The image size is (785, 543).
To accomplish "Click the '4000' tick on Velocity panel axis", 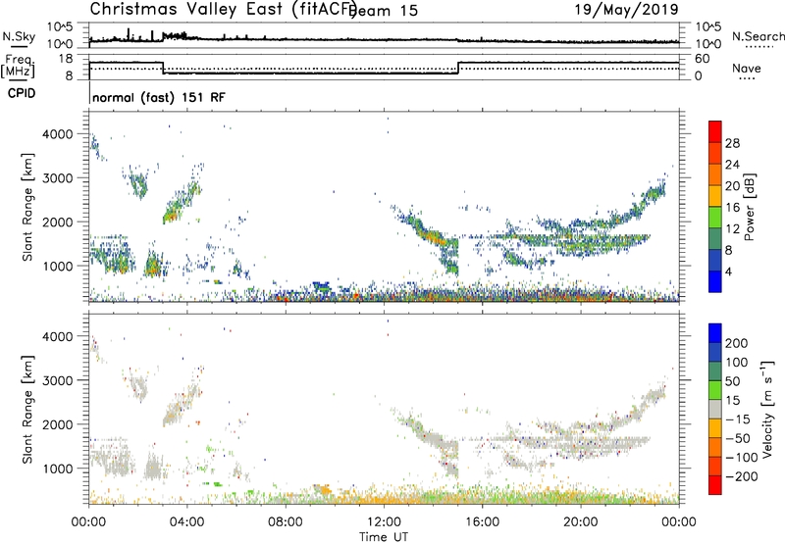I will tap(58, 336).
